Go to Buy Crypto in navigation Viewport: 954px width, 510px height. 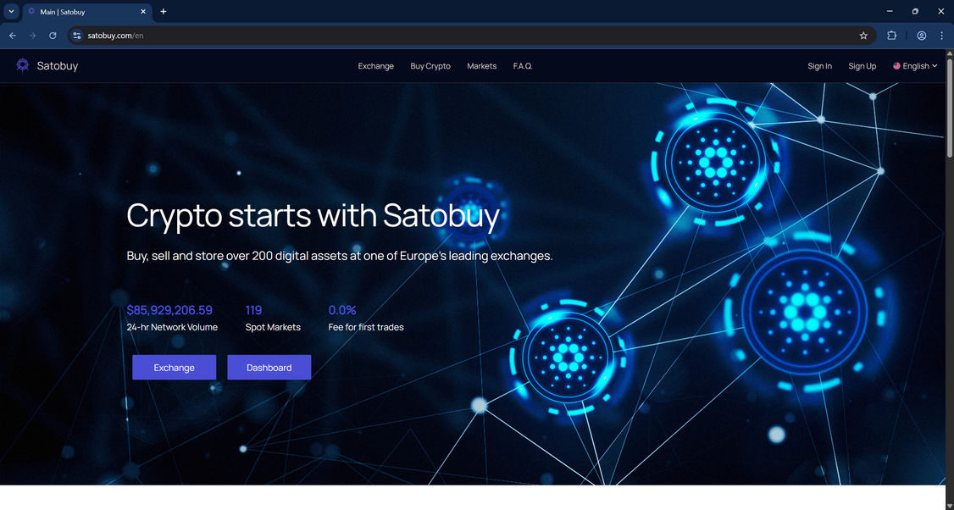(430, 66)
